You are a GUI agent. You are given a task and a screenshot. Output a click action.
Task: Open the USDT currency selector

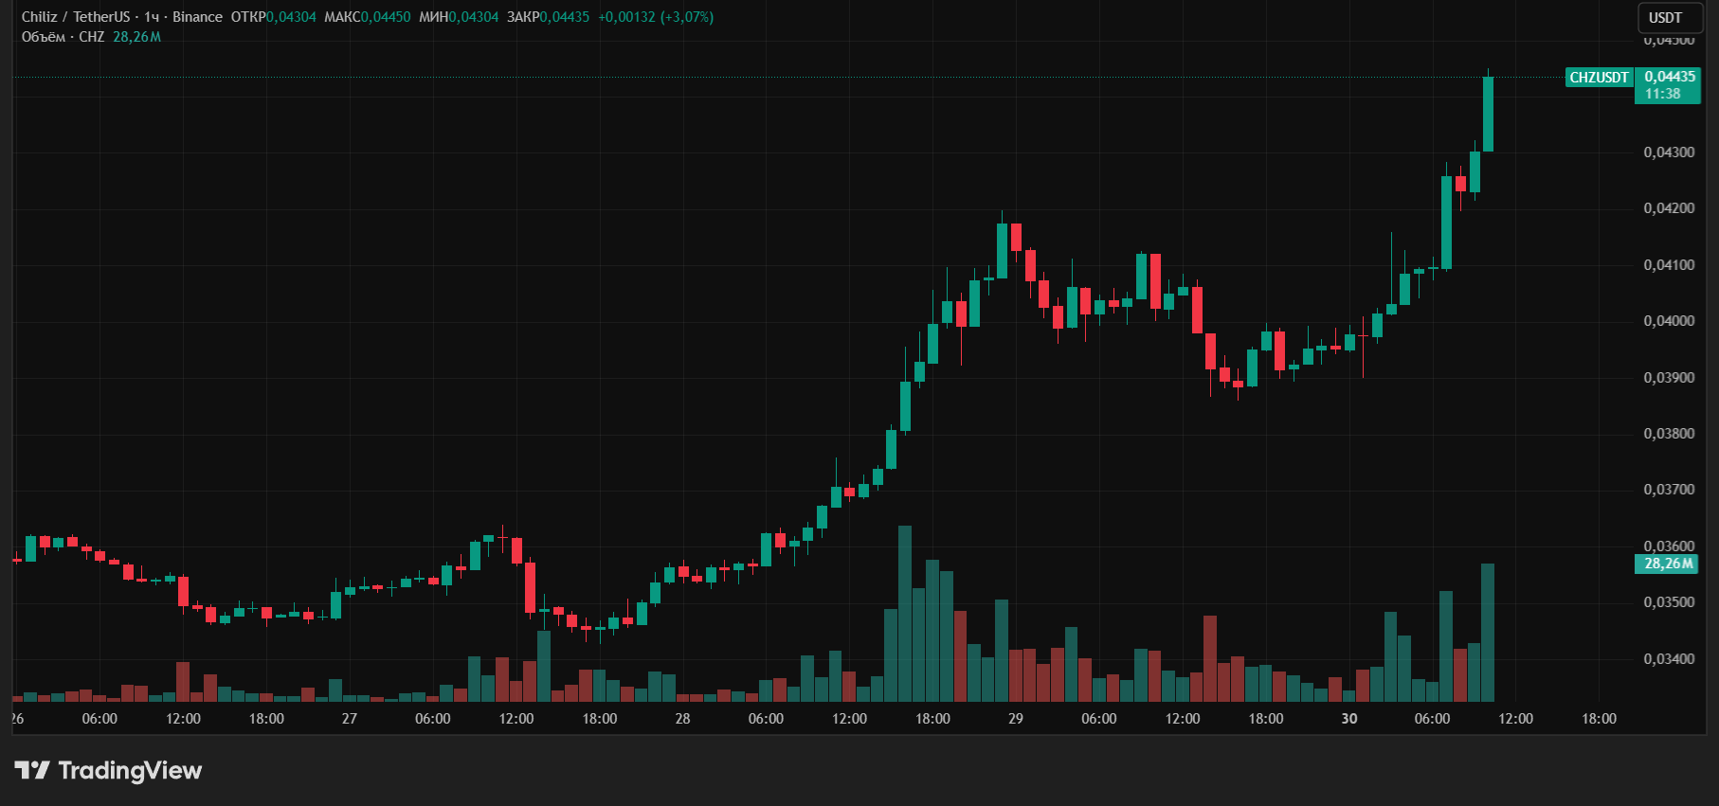1665,18
